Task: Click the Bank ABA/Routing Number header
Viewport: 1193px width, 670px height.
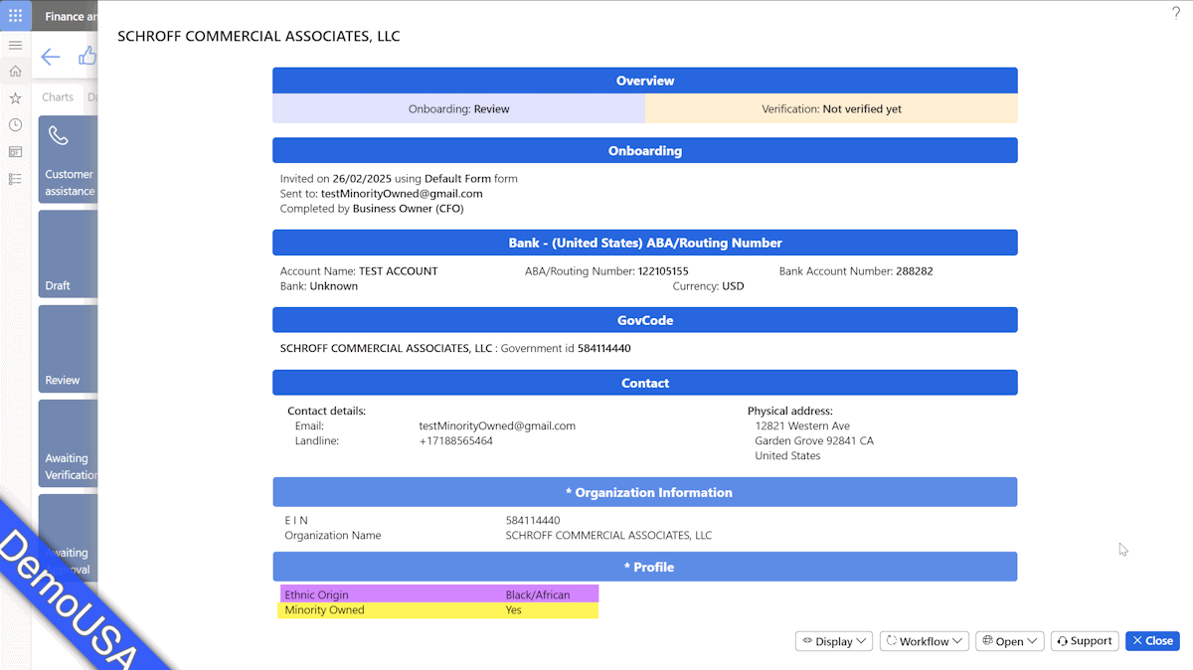Action: pyautogui.click(x=645, y=243)
